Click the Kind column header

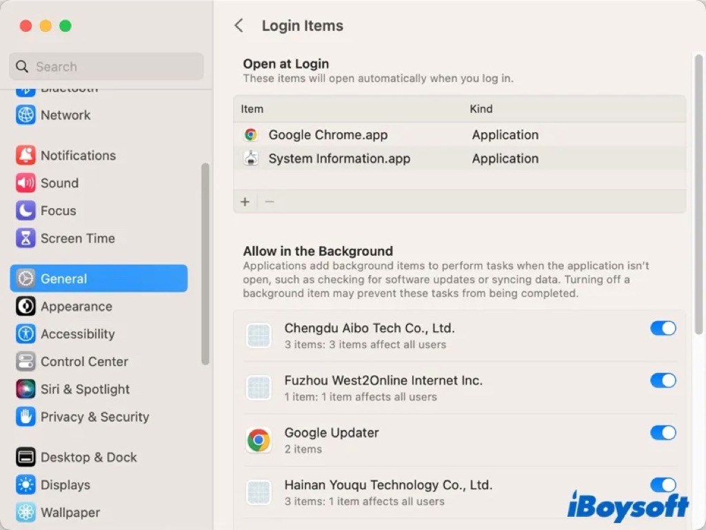(x=481, y=109)
